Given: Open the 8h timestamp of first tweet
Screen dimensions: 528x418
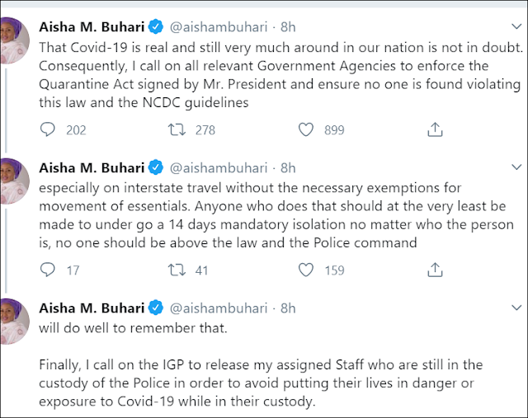Looking at the screenshot, I should [x=288, y=27].
